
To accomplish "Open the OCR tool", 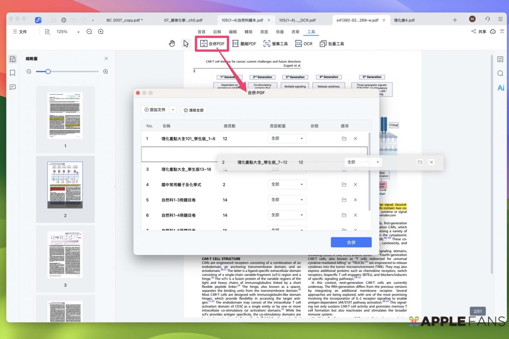I will point(304,44).
